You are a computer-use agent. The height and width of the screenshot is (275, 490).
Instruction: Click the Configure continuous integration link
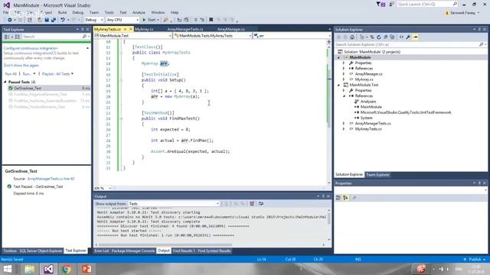tap(31, 48)
